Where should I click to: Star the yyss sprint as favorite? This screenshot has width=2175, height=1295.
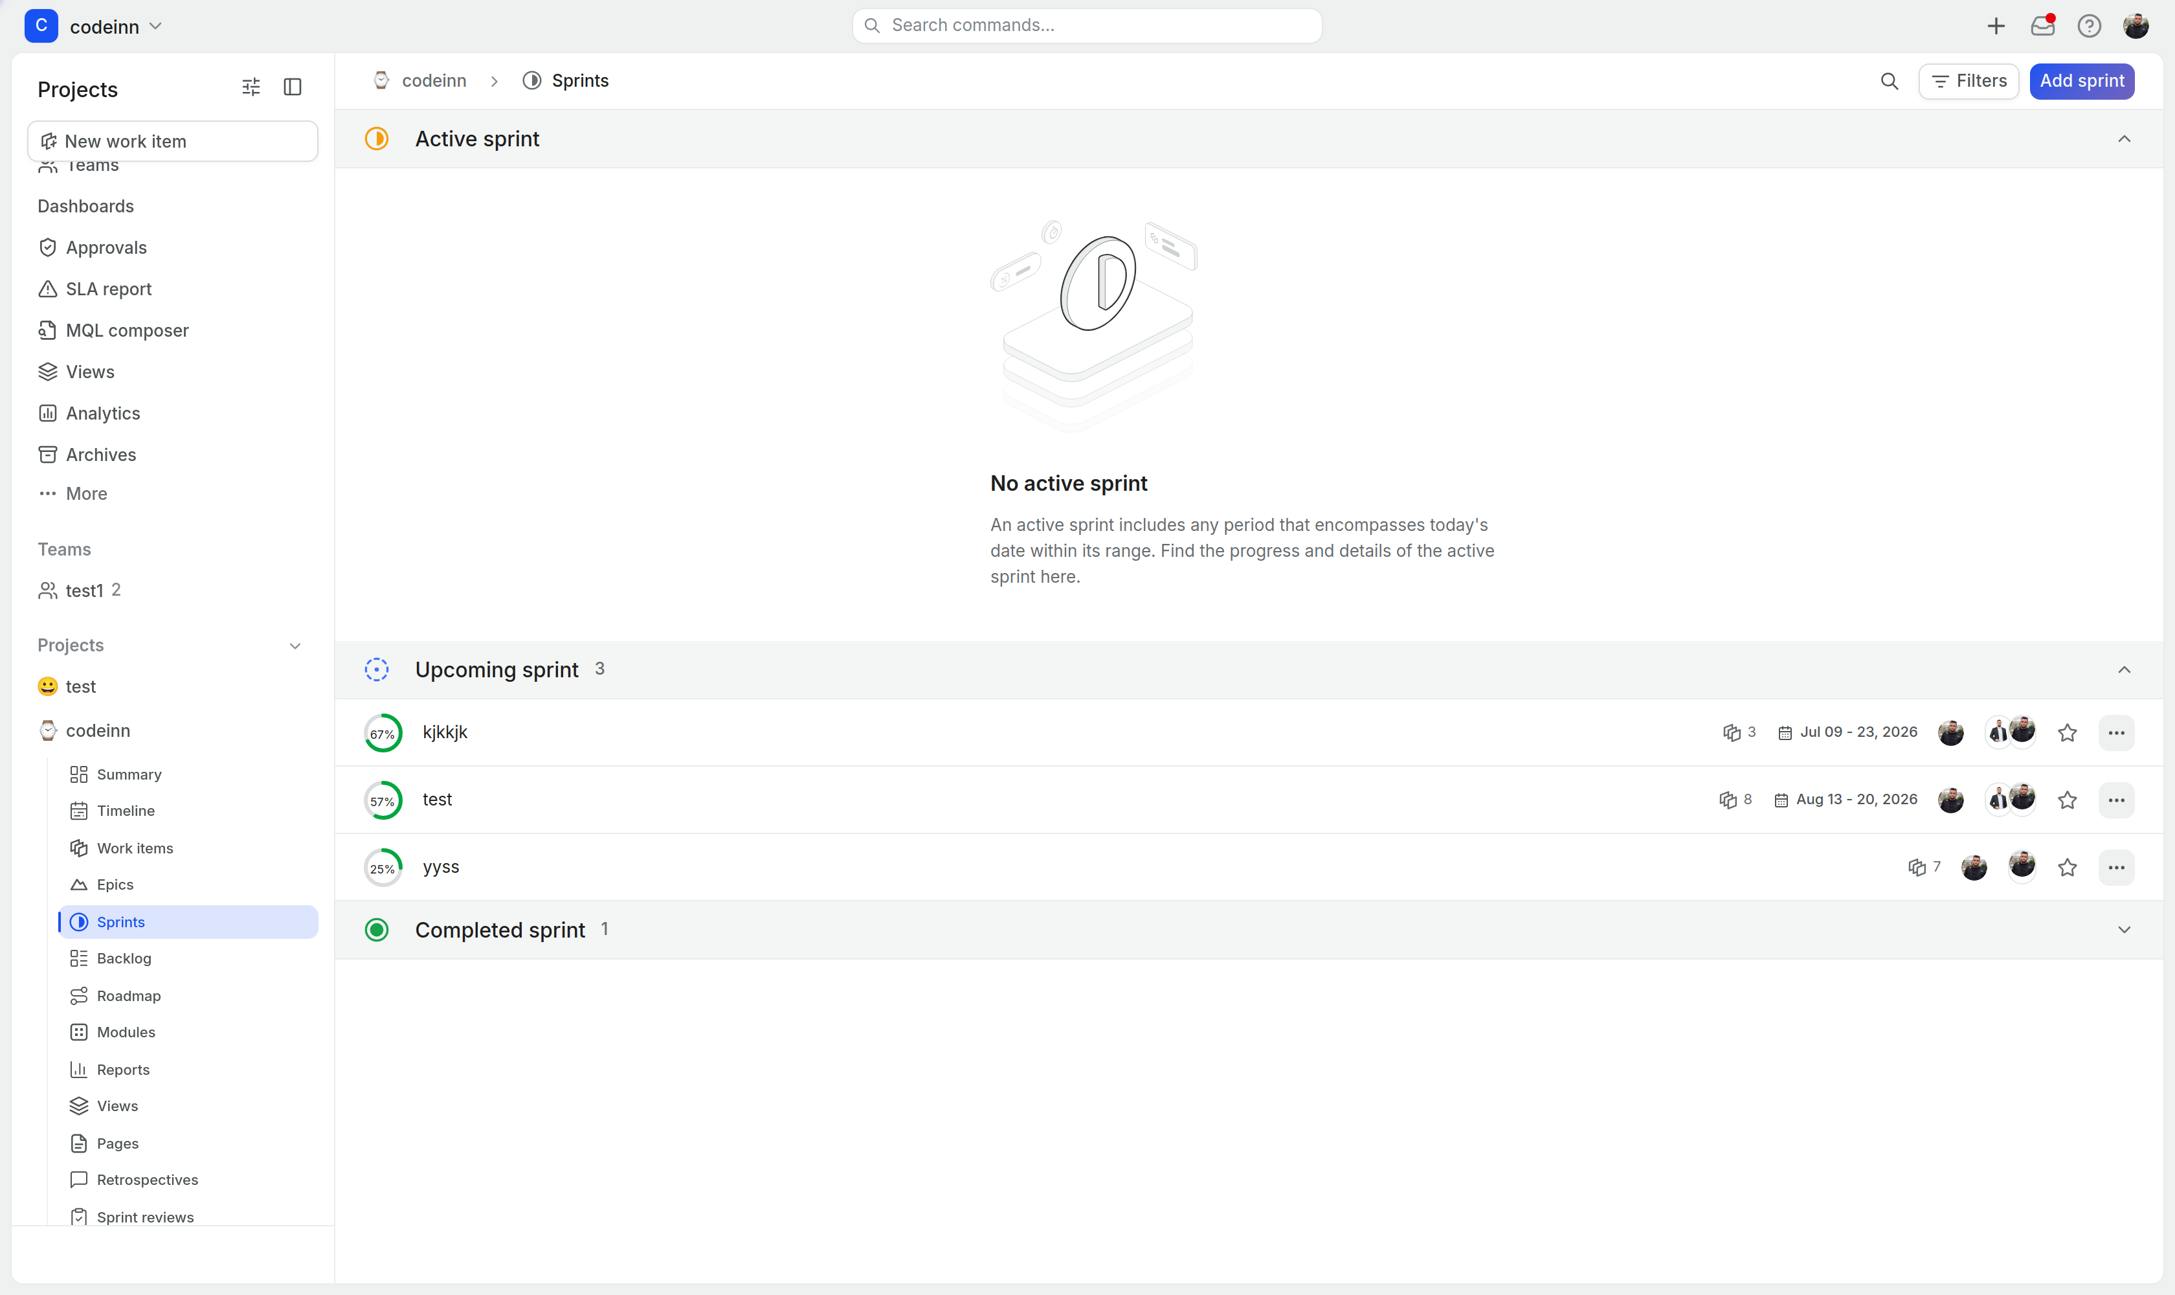2067,868
